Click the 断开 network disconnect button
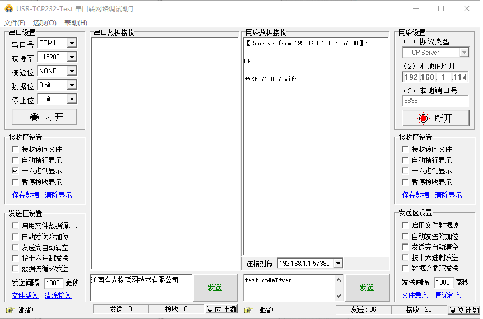This screenshot has height=319, width=483. (436, 118)
